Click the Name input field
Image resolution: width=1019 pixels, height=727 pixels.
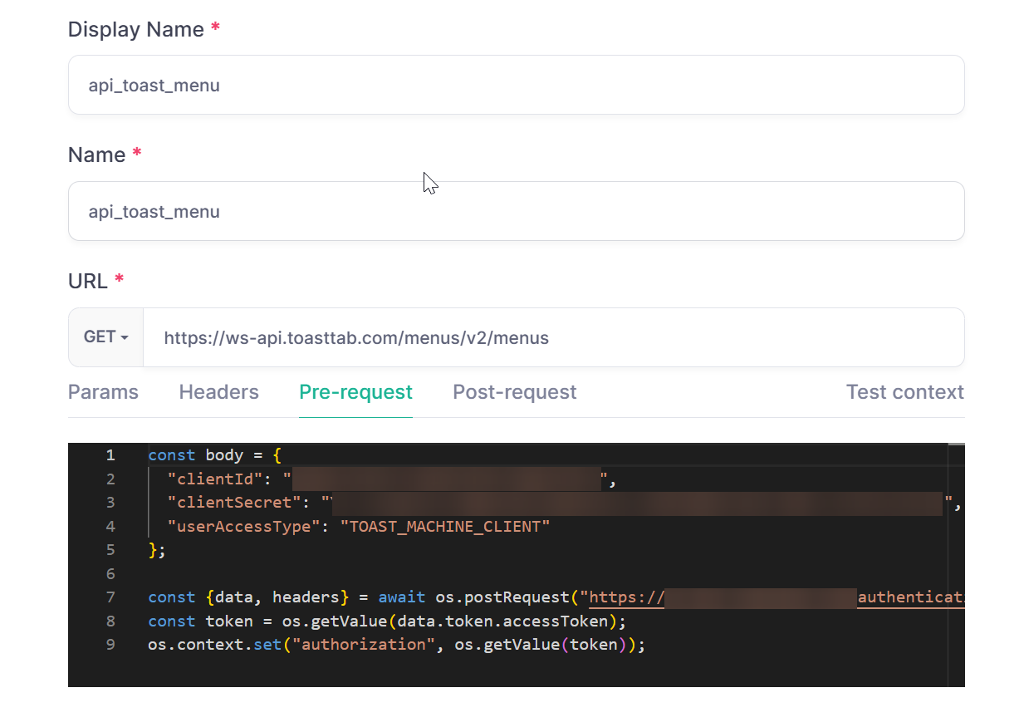(516, 211)
